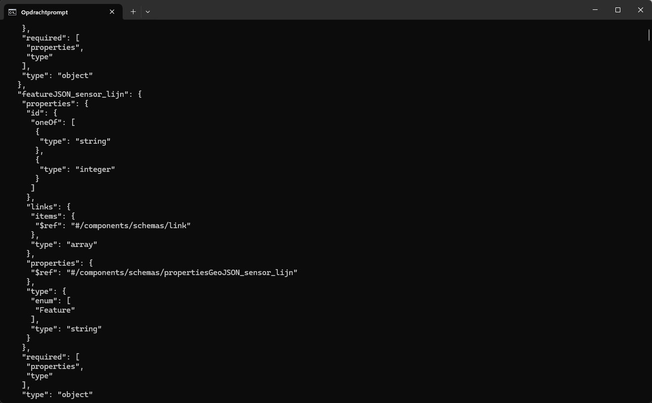The height and width of the screenshot is (403, 652).
Task: Open a new tab with the plus button
Action: [132, 11]
